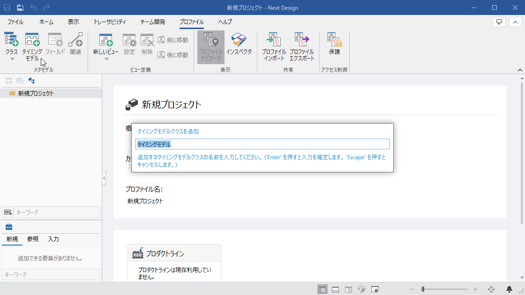525x295 pixels.
Task: Click the timing model class name input field
Action: 262,144
